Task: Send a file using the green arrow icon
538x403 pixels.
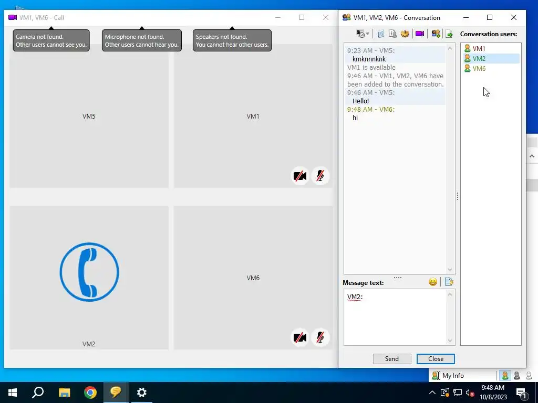Action: tap(449, 34)
